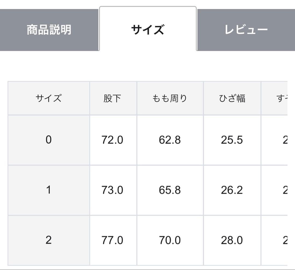
Task: Click the ひざ幅 column header
Action: click(x=232, y=98)
